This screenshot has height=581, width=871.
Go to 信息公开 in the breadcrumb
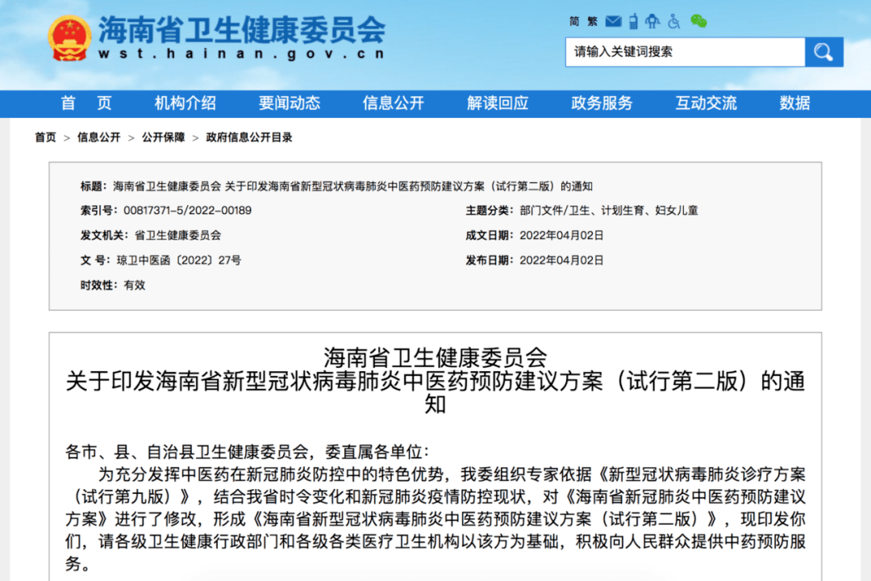pyautogui.click(x=99, y=137)
